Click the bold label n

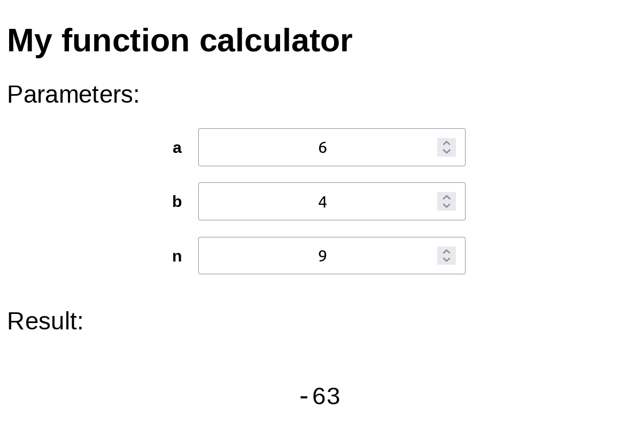click(177, 256)
